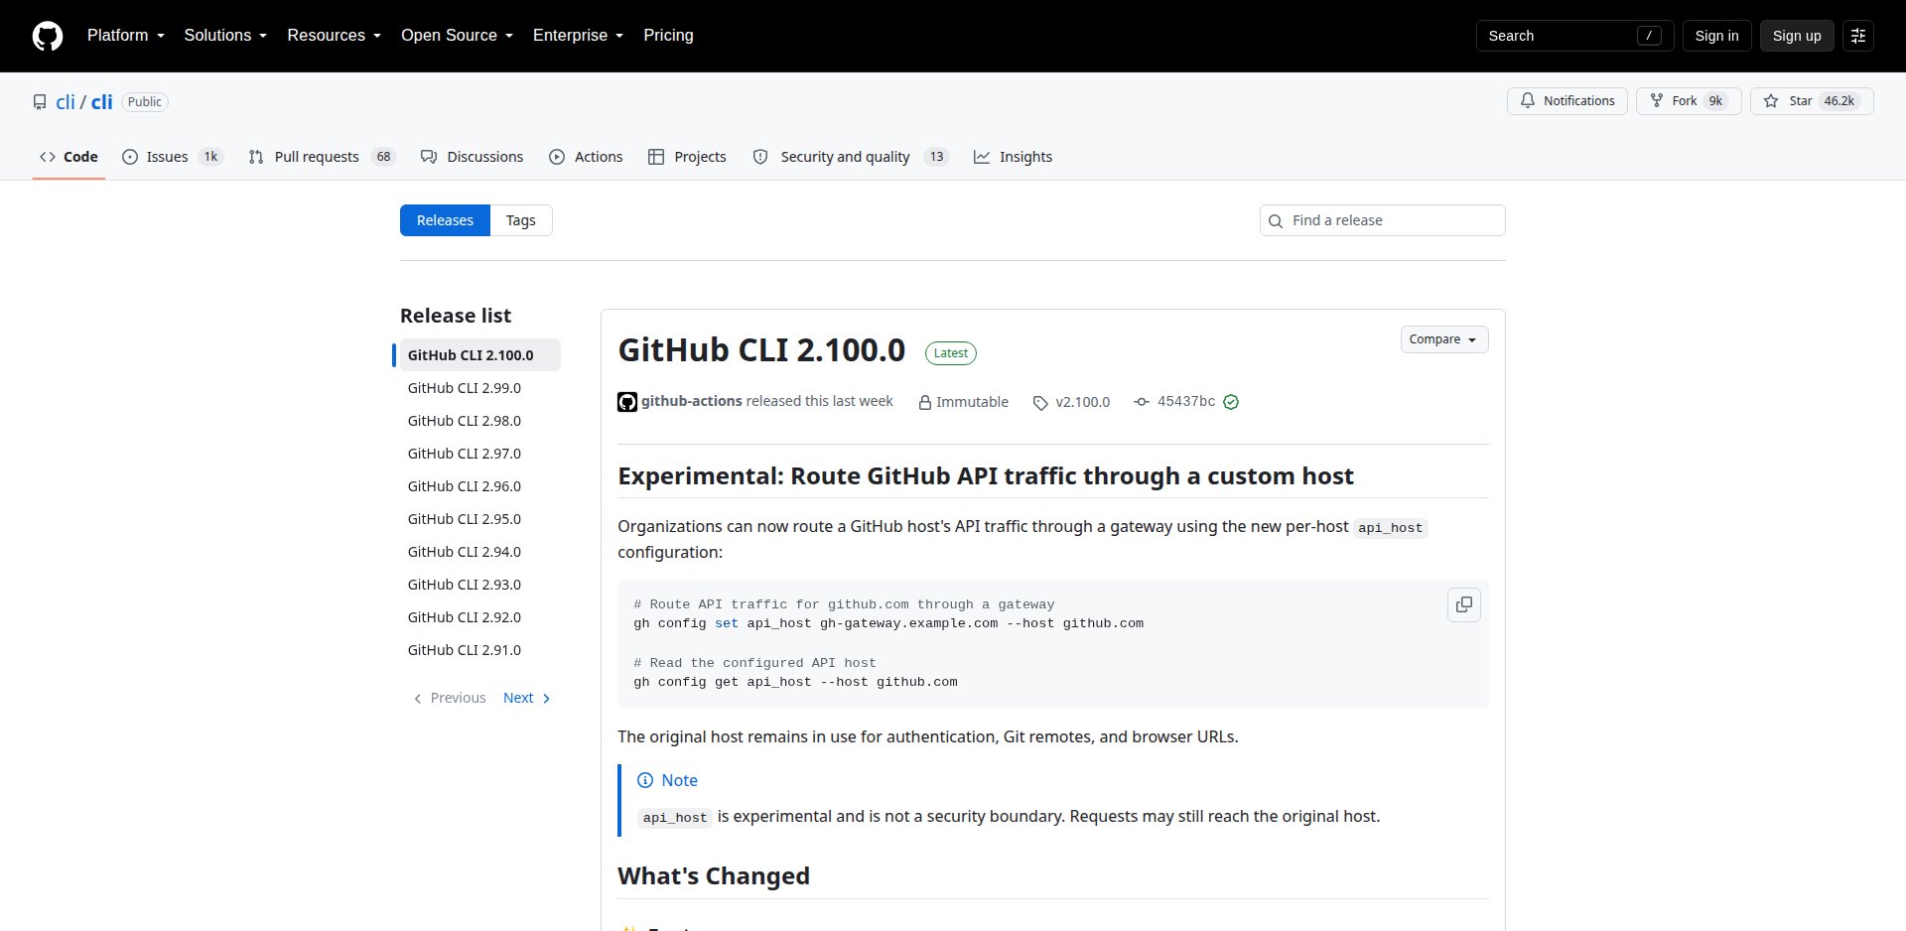Click the green verified check beside 45437bc

click(x=1231, y=402)
